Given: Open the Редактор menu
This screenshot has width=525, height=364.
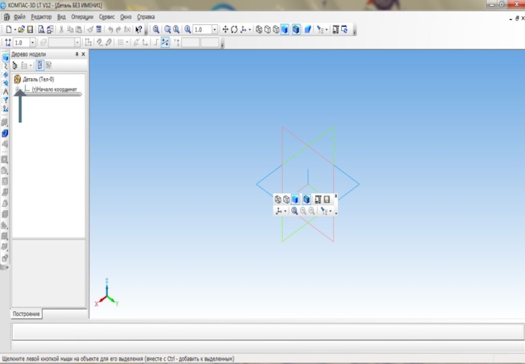Looking at the screenshot, I should (41, 17).
